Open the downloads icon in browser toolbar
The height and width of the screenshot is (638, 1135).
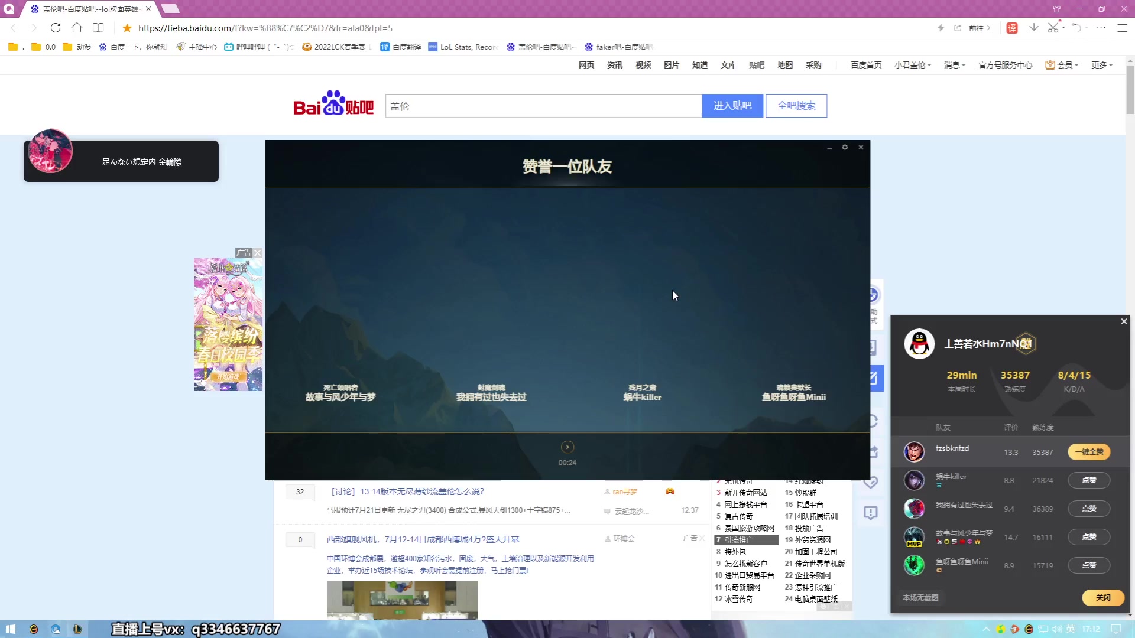(1033, 28)
